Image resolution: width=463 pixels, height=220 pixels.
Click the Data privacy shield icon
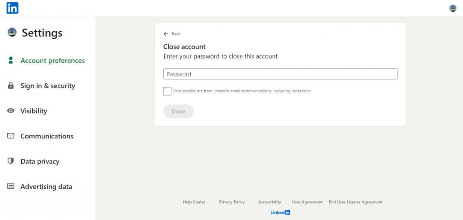pos(11,161)
